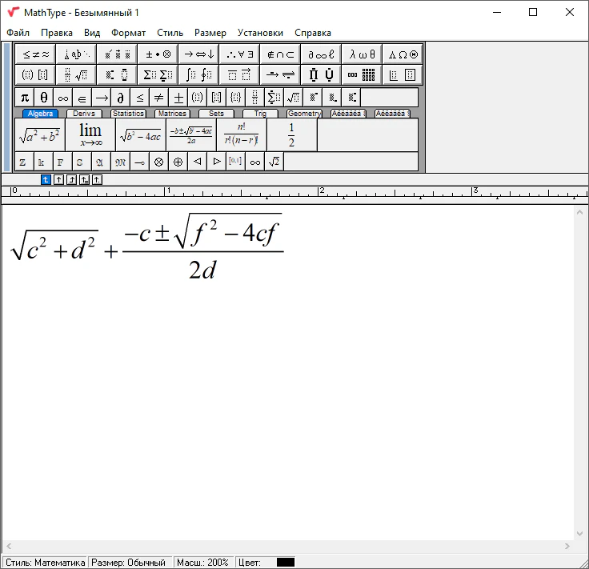The image size is (589, 569).
Task: Select the left-justified tab stop button
Action: coord(46,180)
